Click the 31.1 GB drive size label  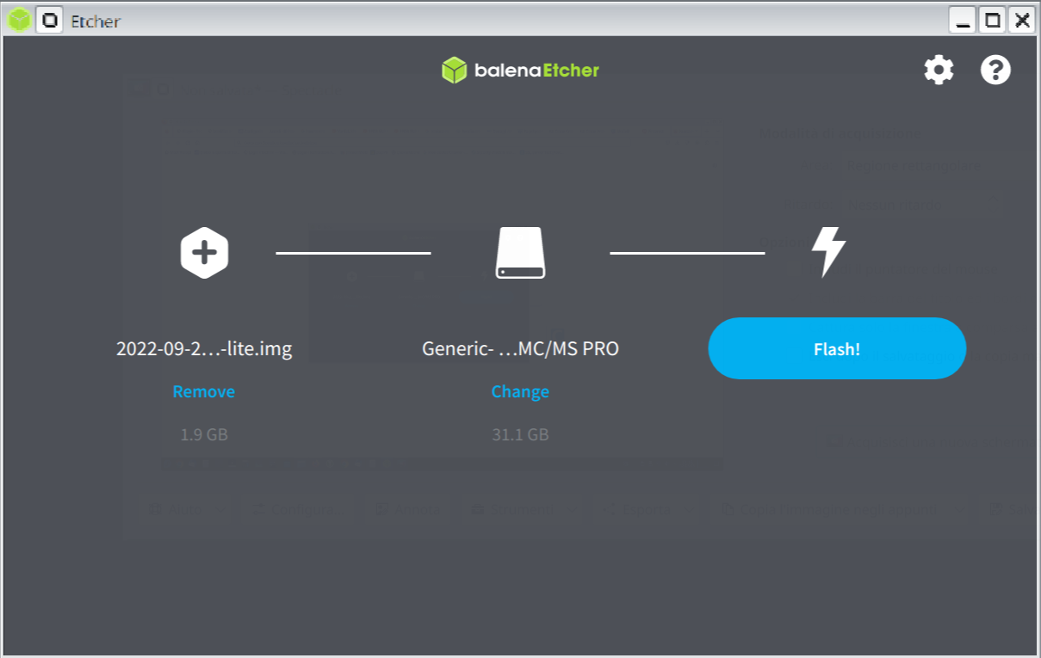click(x=520, y=434)
